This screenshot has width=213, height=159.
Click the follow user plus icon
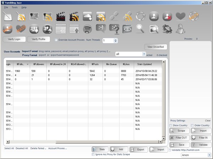point(154,16)
